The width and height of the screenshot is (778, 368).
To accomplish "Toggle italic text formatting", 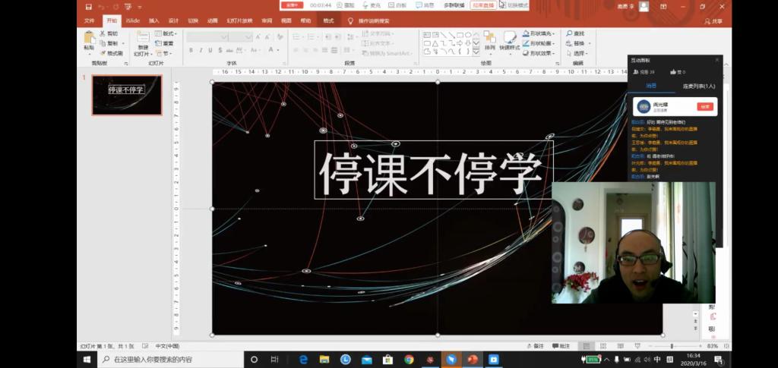I will pos(201,50).
